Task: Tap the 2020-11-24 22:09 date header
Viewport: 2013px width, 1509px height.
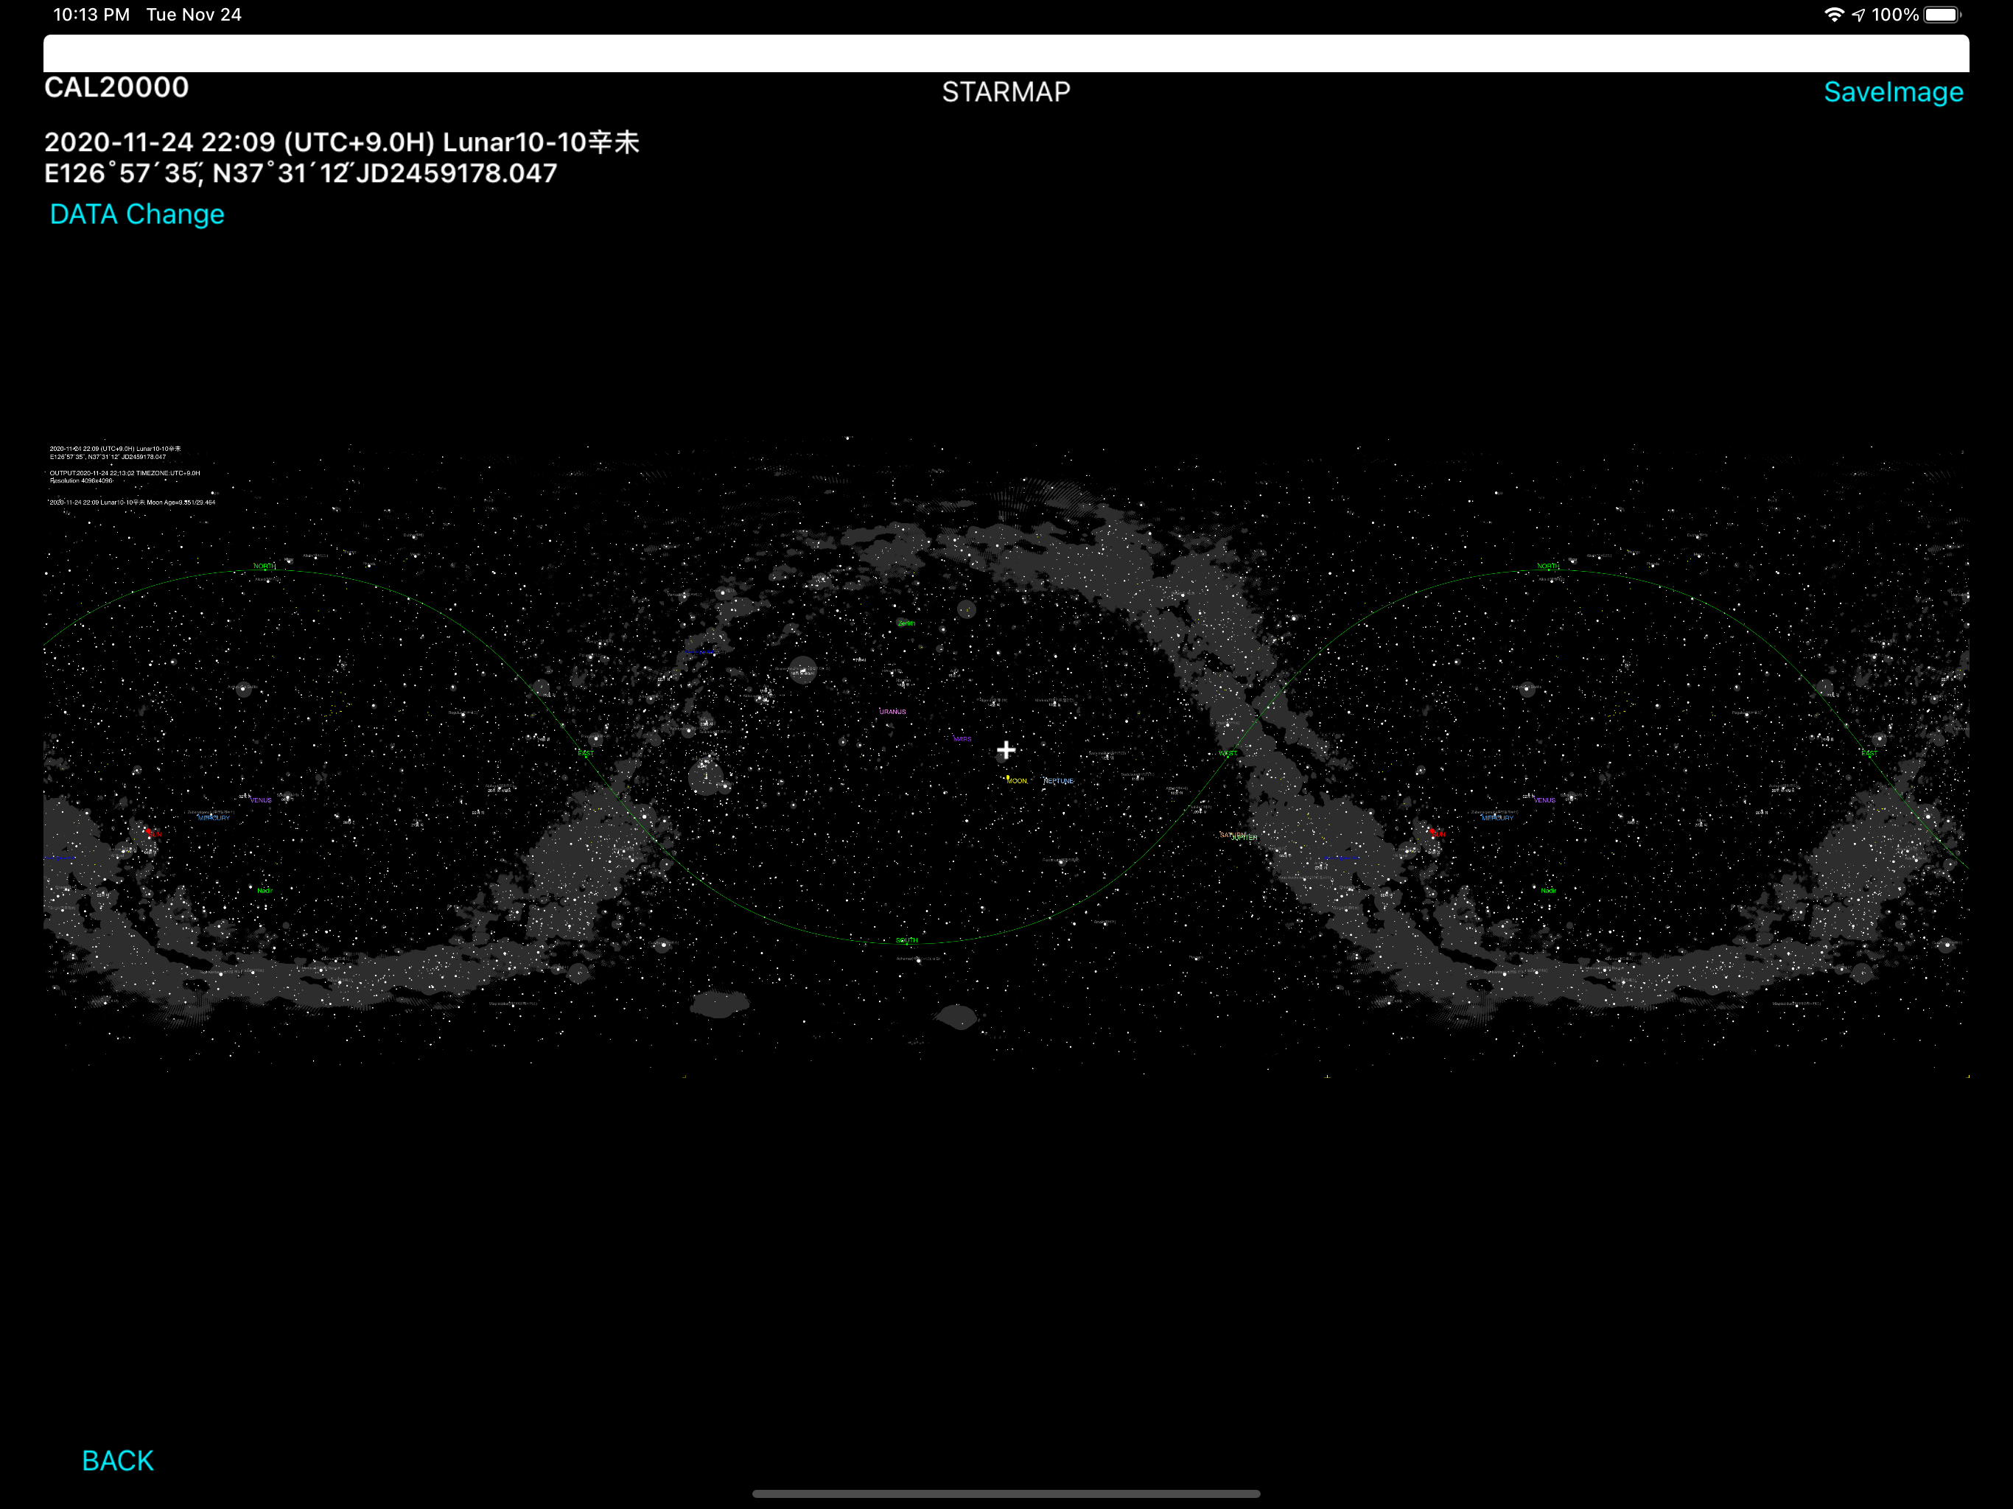Action: tap(341, 142)
